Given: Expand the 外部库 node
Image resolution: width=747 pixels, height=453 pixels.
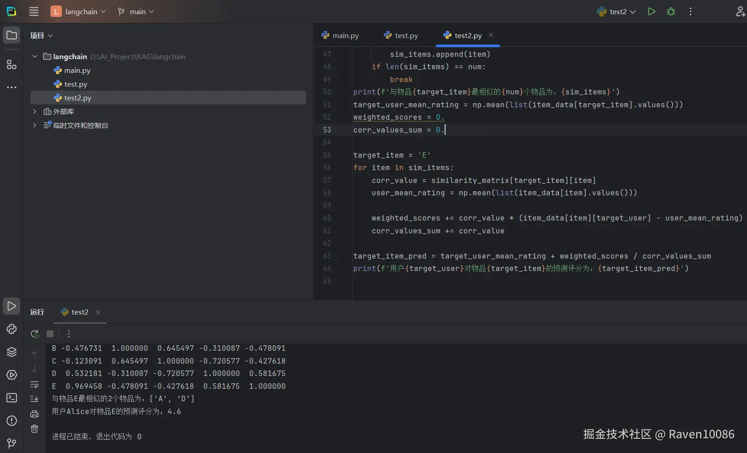Looking at the screenshot, I should (35, 111).
